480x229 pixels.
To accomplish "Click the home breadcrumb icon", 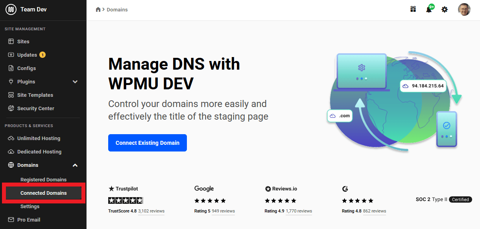I will pos(98,9).
